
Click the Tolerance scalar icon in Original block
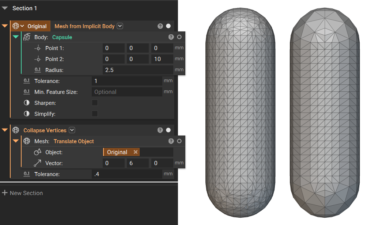(27, 81)
